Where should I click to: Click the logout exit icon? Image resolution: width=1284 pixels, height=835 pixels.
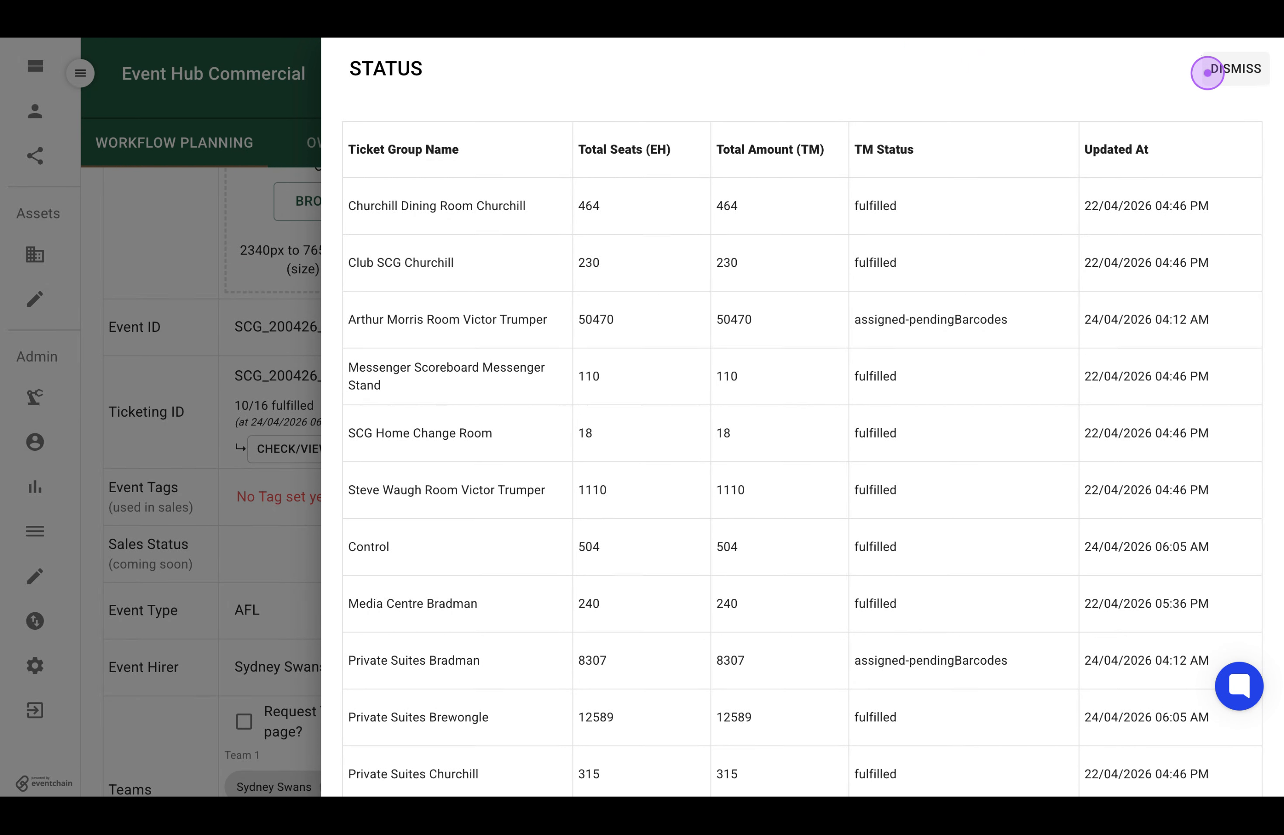point(35,711)
